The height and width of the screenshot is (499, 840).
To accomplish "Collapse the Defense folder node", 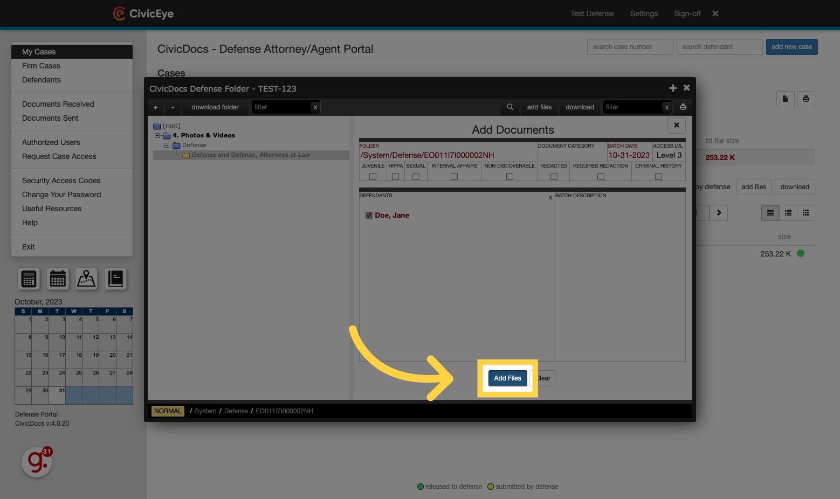I will pyautogui.click(x=167, y=145).
